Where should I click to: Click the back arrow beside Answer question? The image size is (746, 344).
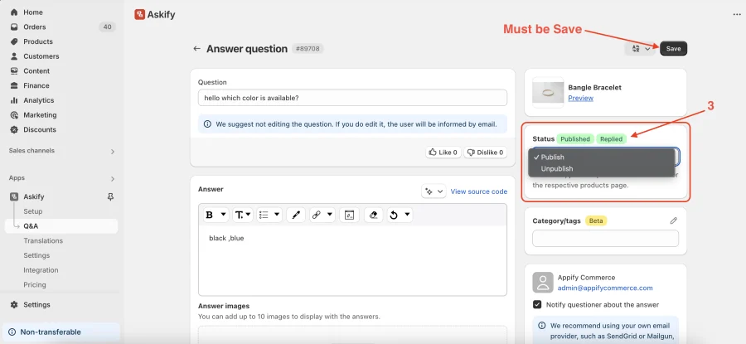click(196, 49)
